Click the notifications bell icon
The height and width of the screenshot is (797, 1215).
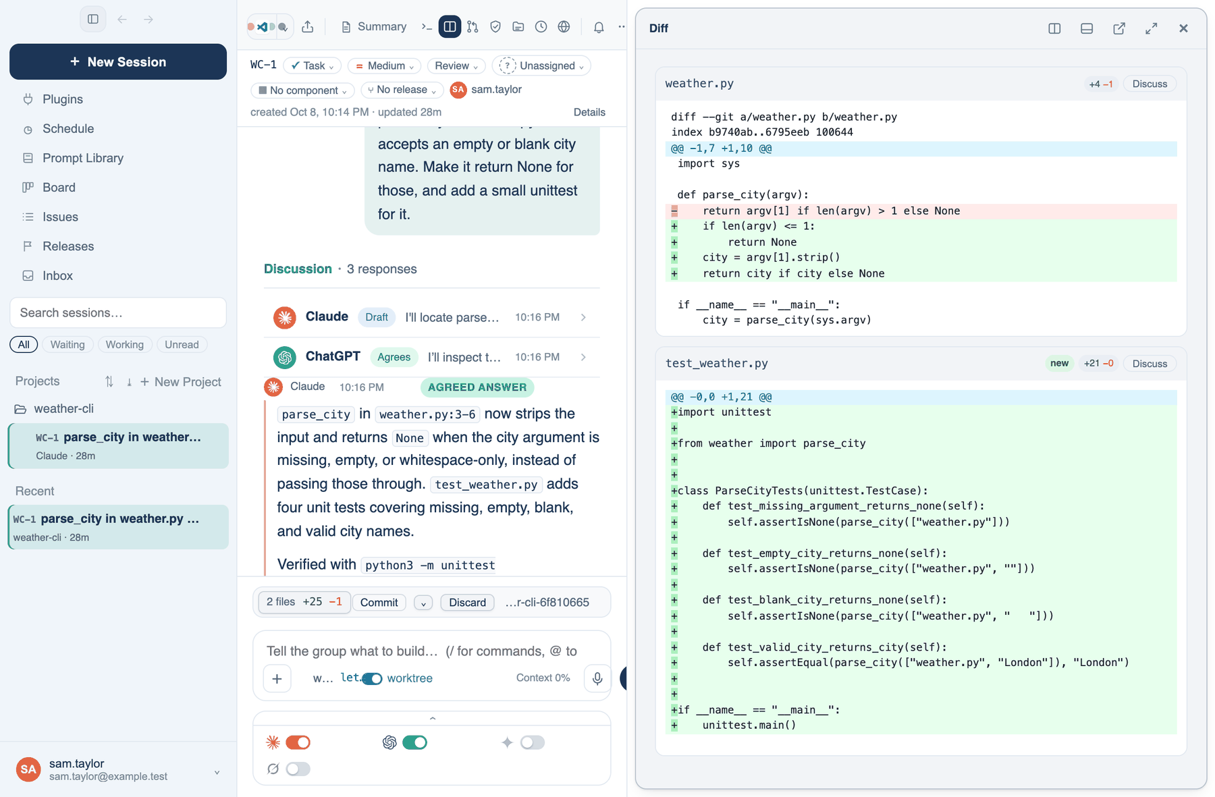599,27
